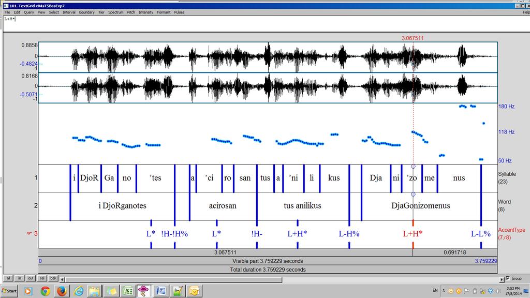The image size is (530, 298).
Task: Click the 'all' zoom button
Action: [8, 278]
